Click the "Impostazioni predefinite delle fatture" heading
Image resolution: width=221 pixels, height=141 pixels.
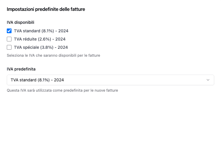tap(46, 9)
